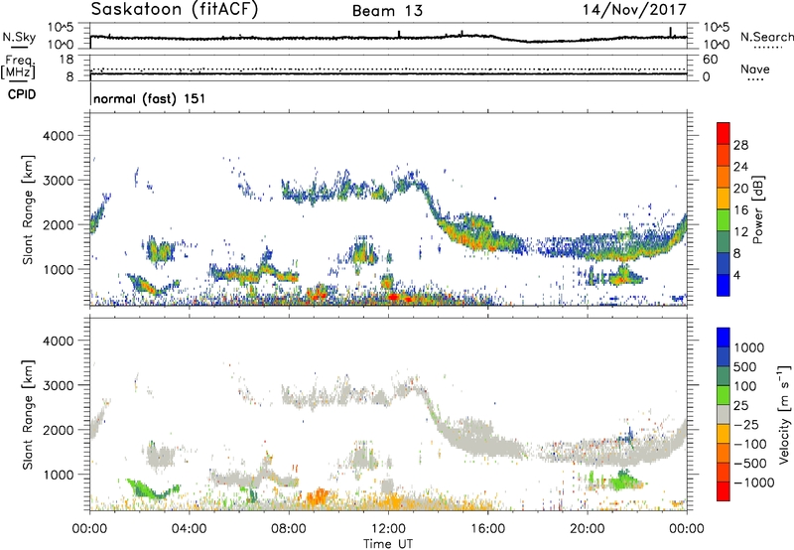This screenshot has height=550, width=794.
Task: Click the '-500' label on the Velocity bar
Action: tap(750, 463)
